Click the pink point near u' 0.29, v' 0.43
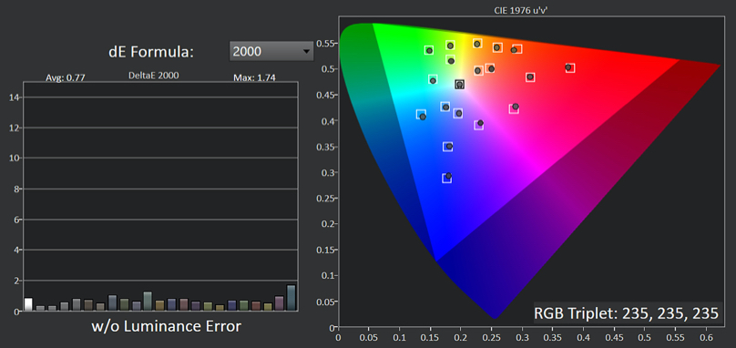 (516, 107)
